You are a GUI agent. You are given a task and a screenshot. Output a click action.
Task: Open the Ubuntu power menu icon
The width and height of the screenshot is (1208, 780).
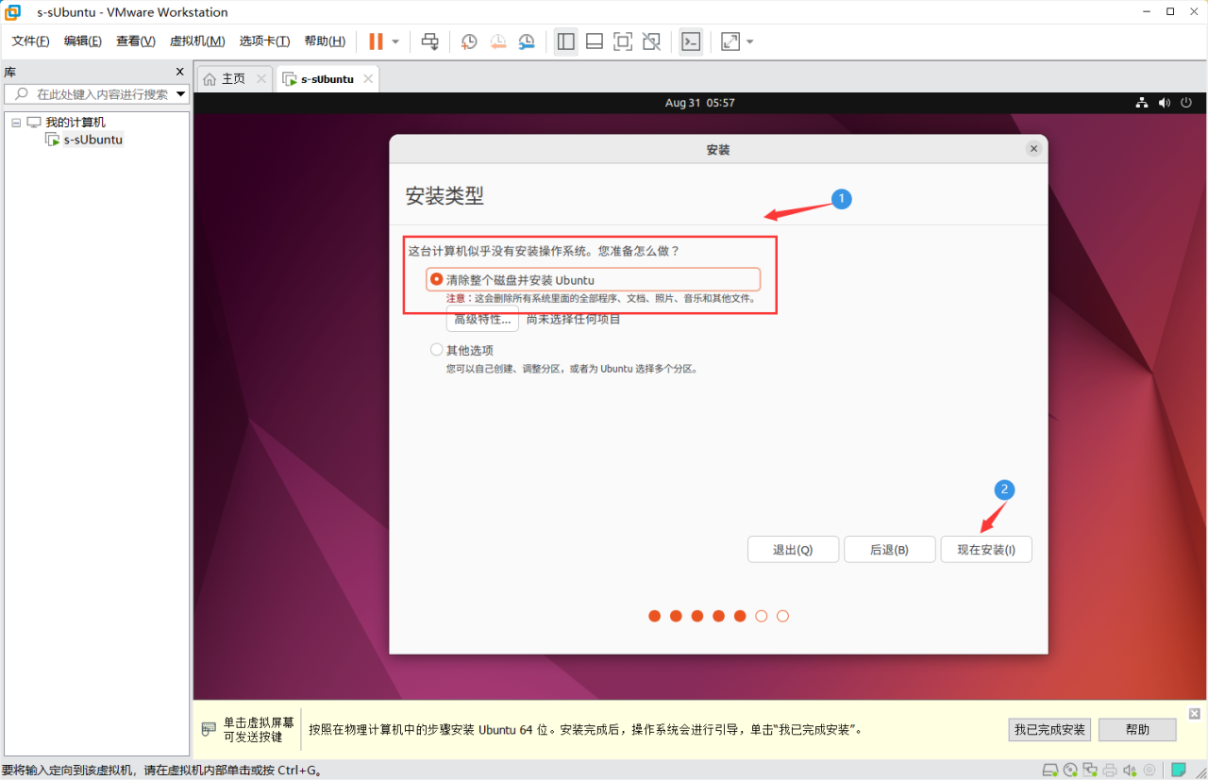point(1186,103)
